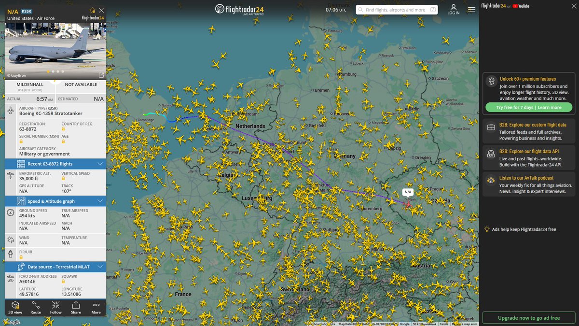Open B2B: Explore our flight data API

[530, 151]
